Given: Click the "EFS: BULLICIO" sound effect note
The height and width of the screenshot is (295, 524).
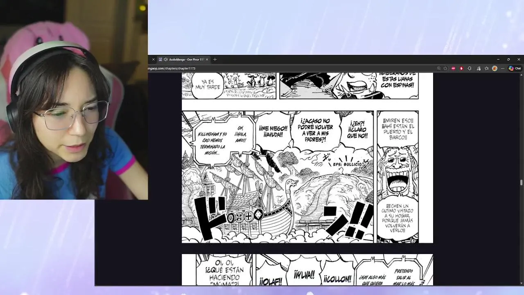Looking at the screenshot, I should click(x=348, y=164).
